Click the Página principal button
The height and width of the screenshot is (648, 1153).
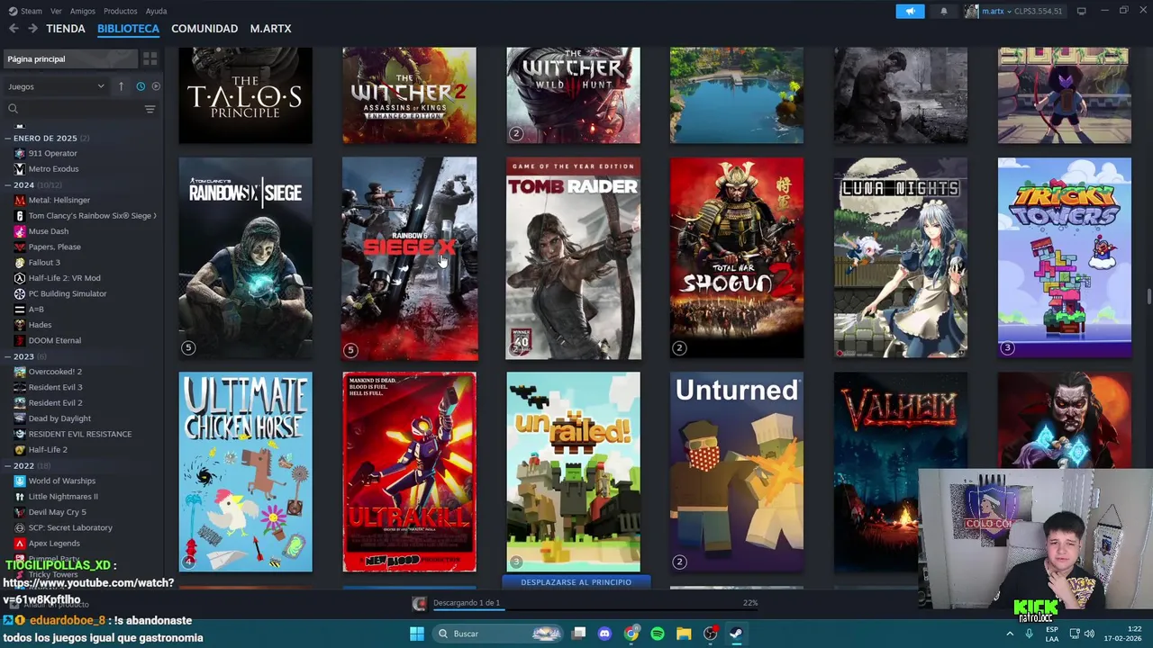click(x=70, y=58)
